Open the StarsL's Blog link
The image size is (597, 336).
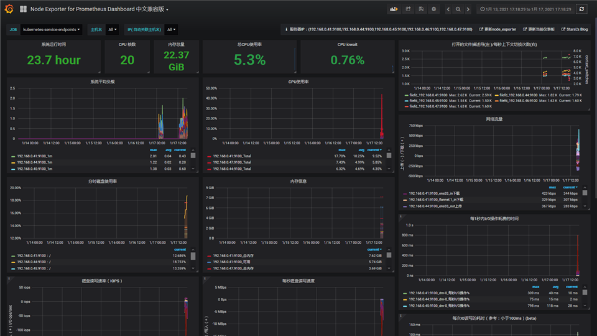(575, 29)
